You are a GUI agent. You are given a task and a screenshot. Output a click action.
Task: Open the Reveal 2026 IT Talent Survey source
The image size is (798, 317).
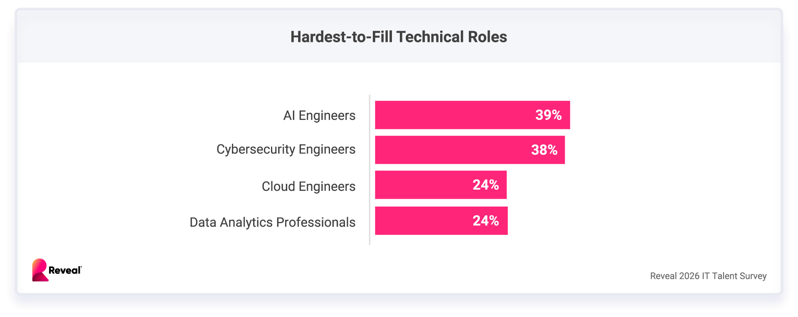point(708,276)
